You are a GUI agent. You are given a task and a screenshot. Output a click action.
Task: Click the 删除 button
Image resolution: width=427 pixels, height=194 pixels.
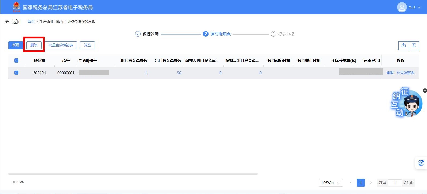click(x=34, y=45)
